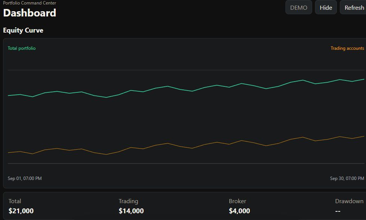
Task: Click the Drawdown dashes value
Action: tap(338, 211)
